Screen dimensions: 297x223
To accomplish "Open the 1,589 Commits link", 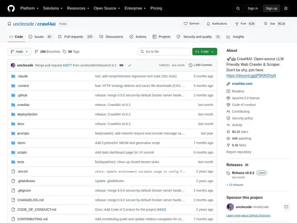I will (x=200, y=65).
